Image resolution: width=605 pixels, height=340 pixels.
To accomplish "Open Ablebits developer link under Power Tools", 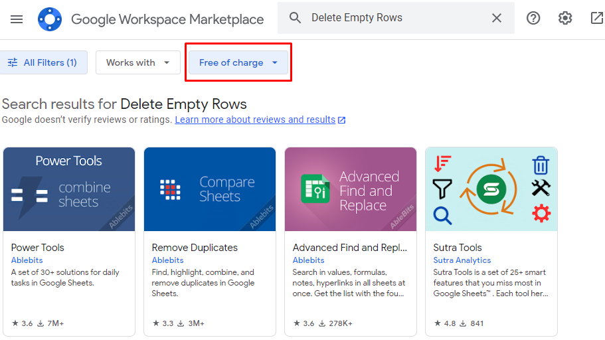I will 27,260.
